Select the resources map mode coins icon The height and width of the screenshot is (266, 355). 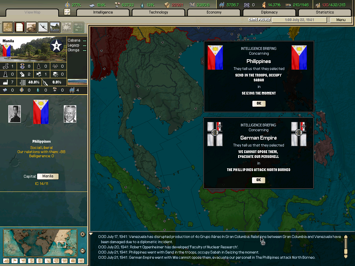point(39,261)
